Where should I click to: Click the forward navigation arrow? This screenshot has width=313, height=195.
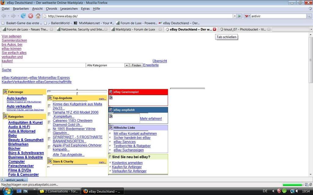tap(13, 16)
